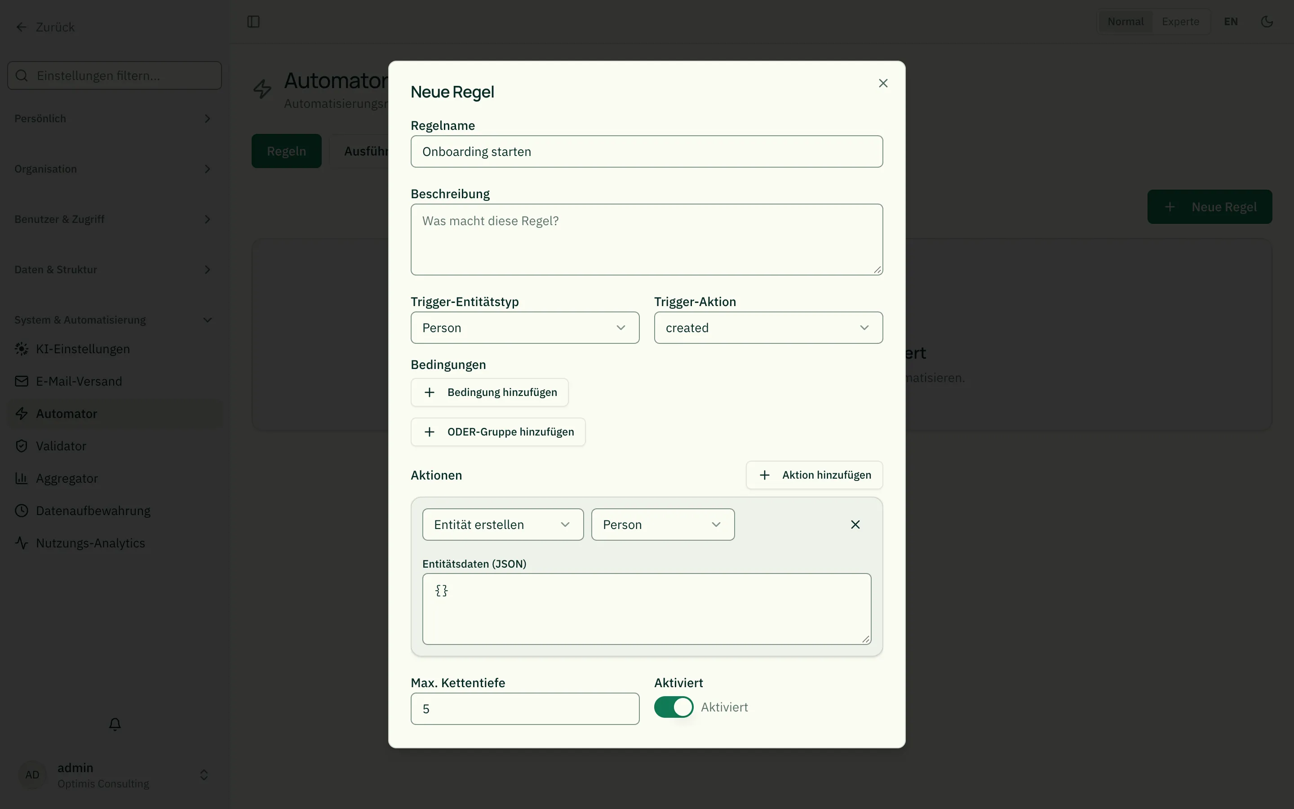Click the Einstellungen filtern search box
This screenshot has height=809, width=1294.
[x=115, y=76]
